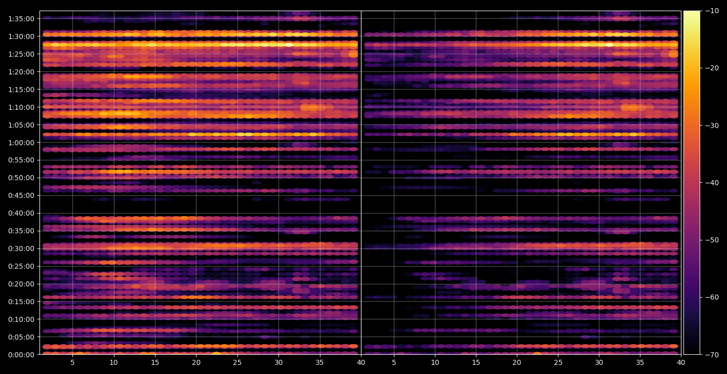727x374 pixels.
Task: Select the 1:35:00 y-axis tick label
Action: 21,19
